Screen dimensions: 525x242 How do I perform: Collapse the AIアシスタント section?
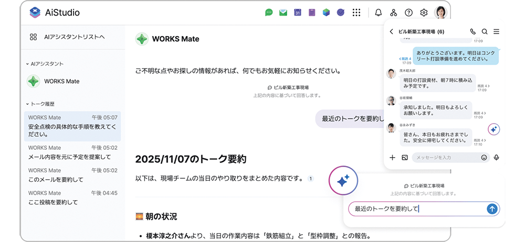pos(45,63)
